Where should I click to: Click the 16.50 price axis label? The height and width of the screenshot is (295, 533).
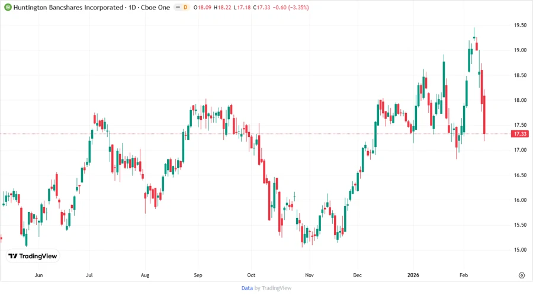click(x=520, y=175)
